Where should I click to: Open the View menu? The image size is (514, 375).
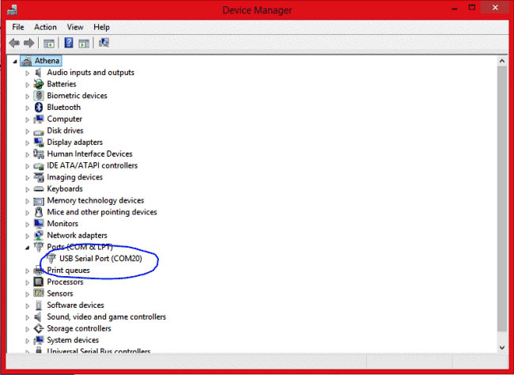pyautogui.click(x=75, y=27)
